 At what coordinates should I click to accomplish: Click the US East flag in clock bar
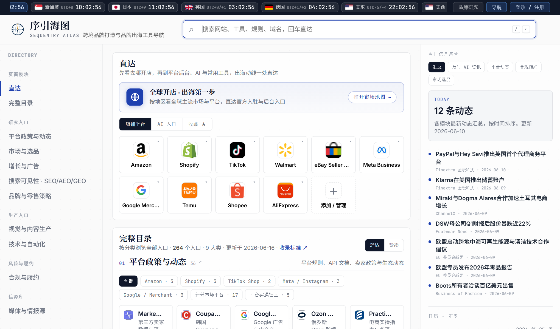click(x=349, y=7)
